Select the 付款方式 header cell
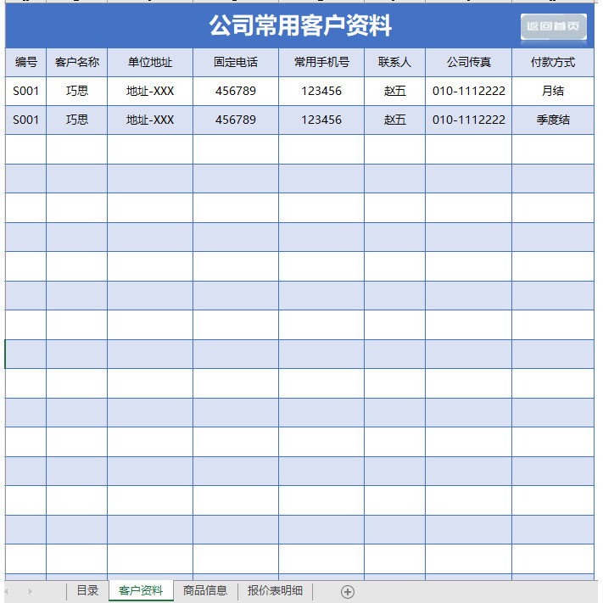This screenshot has height=603, width=603. 553,62
